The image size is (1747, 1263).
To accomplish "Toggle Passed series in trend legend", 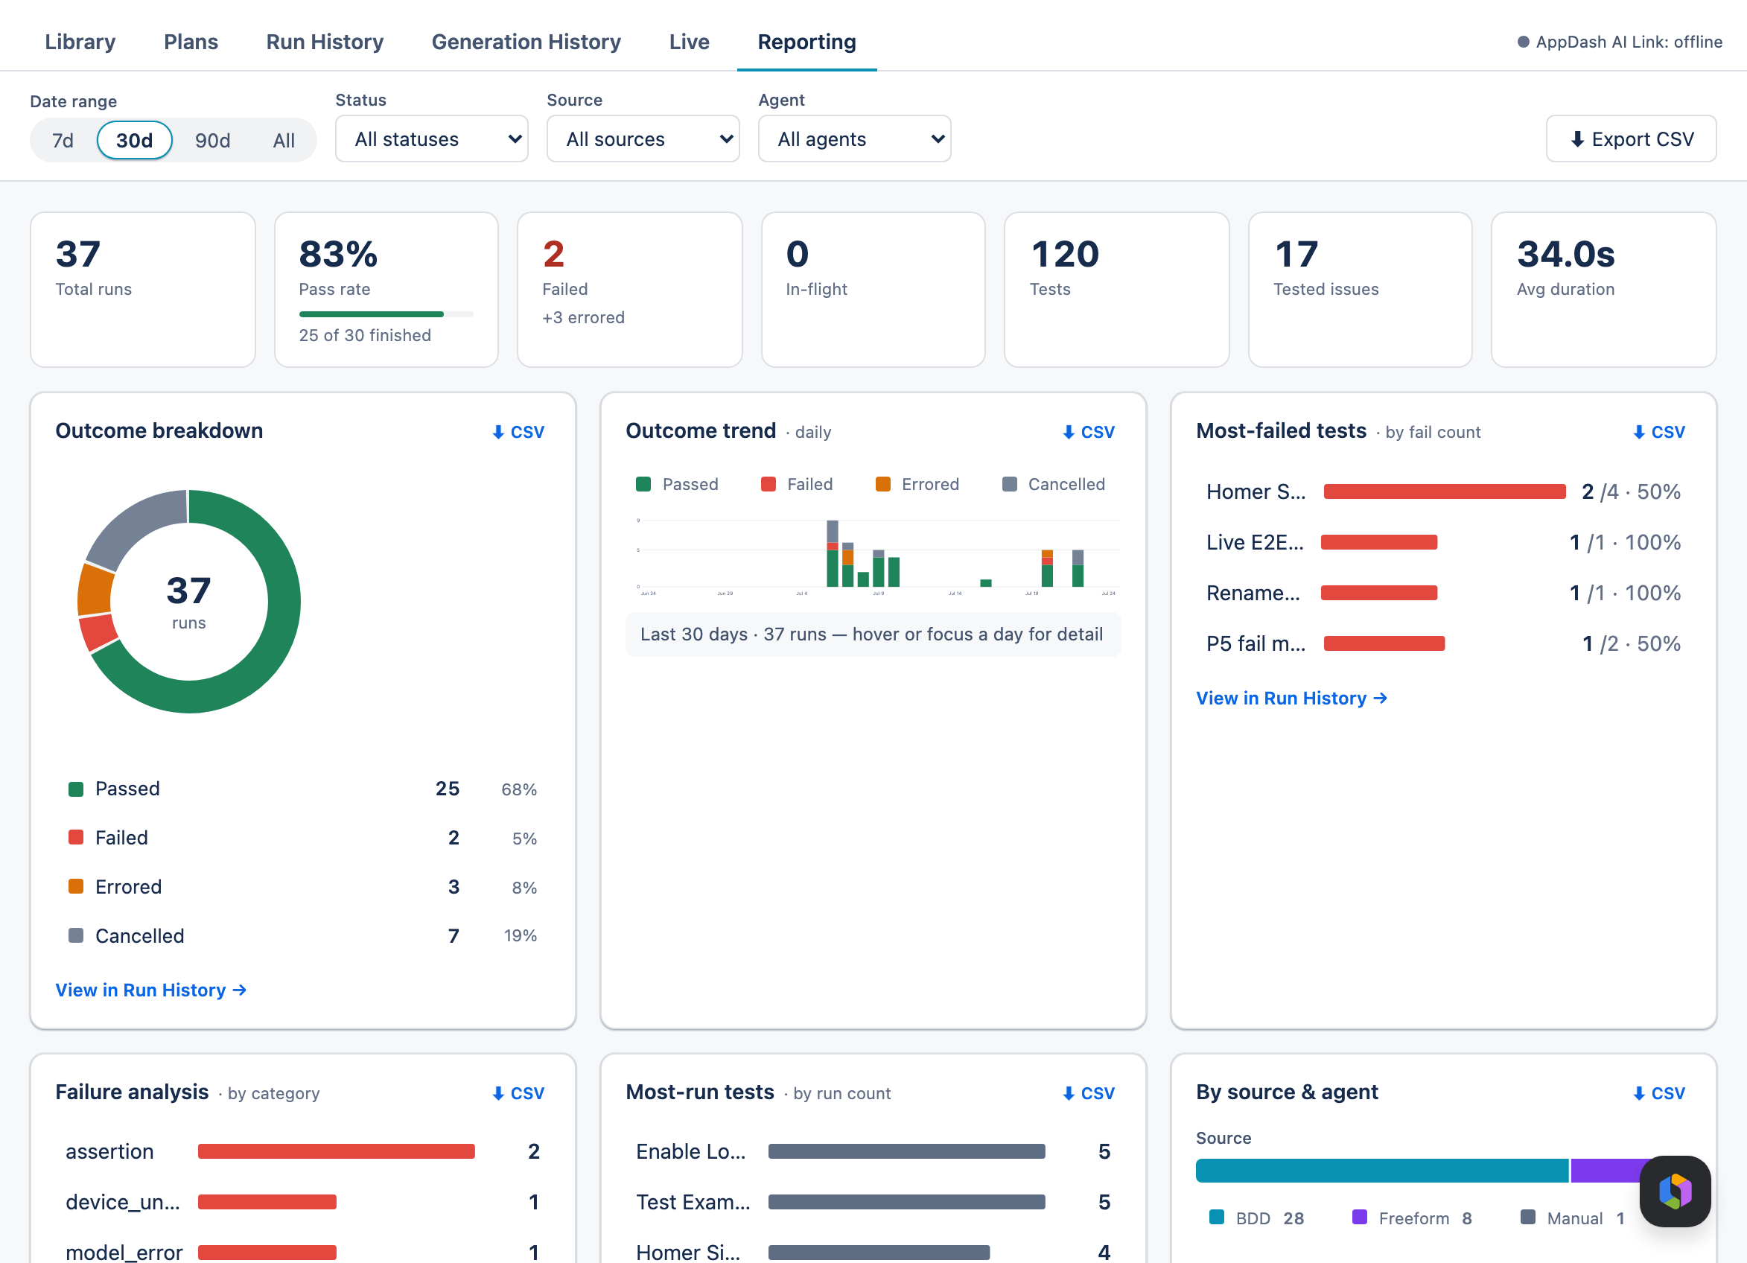I will [677, 483].
